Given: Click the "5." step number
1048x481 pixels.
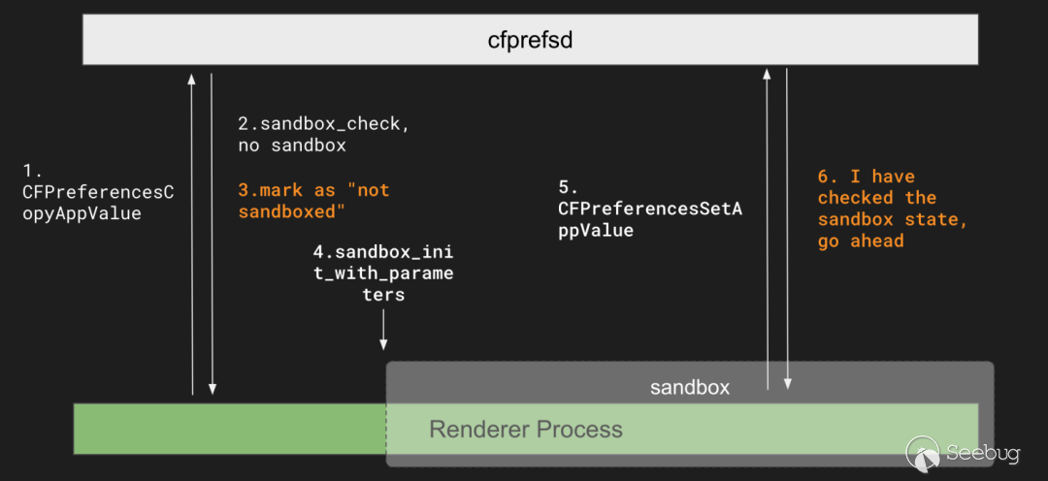Looking at the screenshot, I should point(568,185).
